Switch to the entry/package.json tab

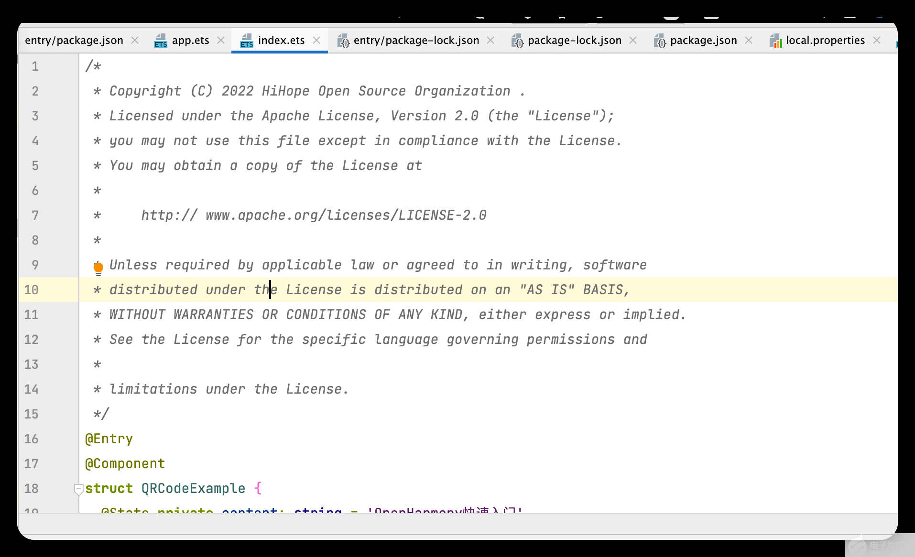74,40
